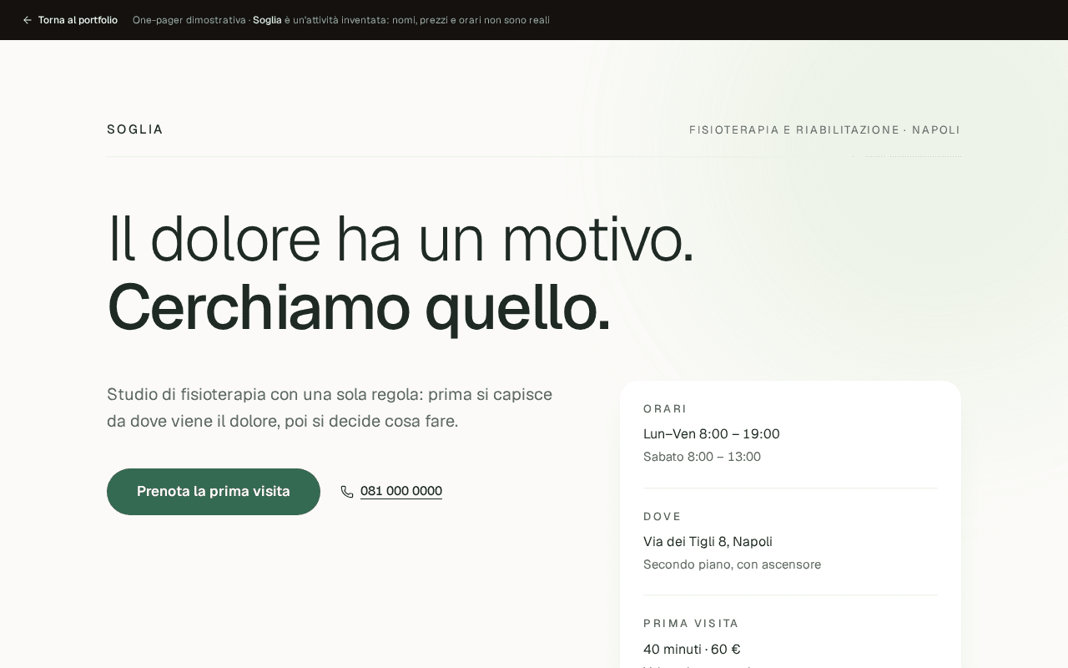1068x668 pixels.
Task: Click 'Prenota la prima visita' button
Action: [x=214, y=492]
